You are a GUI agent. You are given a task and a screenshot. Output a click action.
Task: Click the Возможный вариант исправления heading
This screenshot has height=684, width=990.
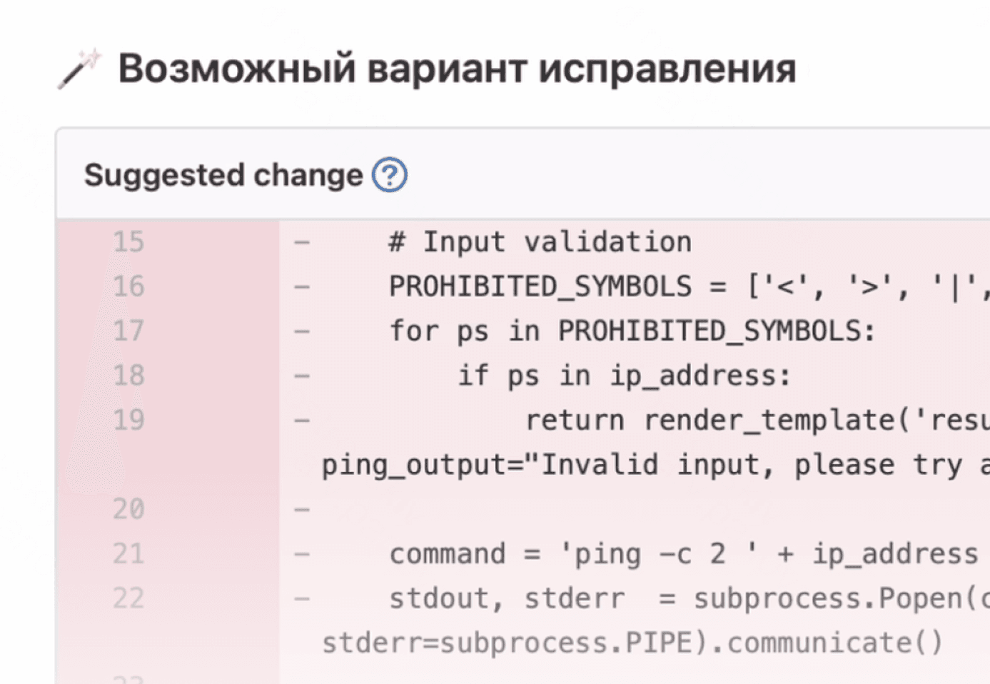[x=457, y=69]
